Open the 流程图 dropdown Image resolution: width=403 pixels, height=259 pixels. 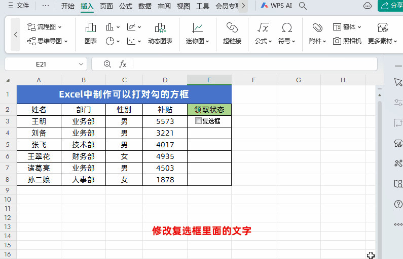point(45,27)
